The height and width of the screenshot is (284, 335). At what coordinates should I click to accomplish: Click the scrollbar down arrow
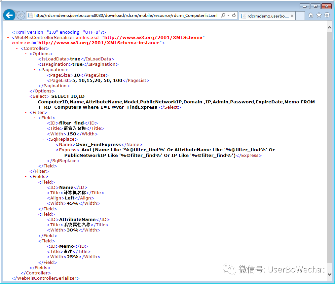click(x=329, y=274)
